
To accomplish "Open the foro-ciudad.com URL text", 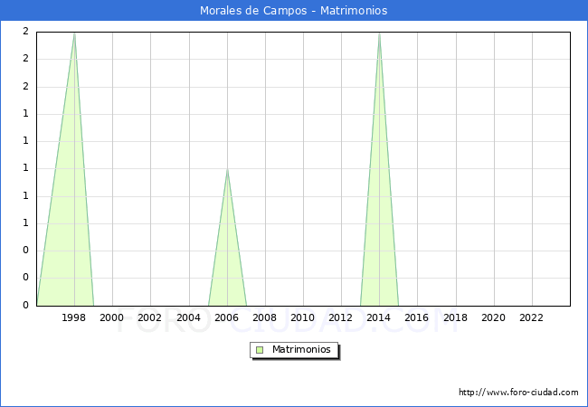I will [518, 393].
